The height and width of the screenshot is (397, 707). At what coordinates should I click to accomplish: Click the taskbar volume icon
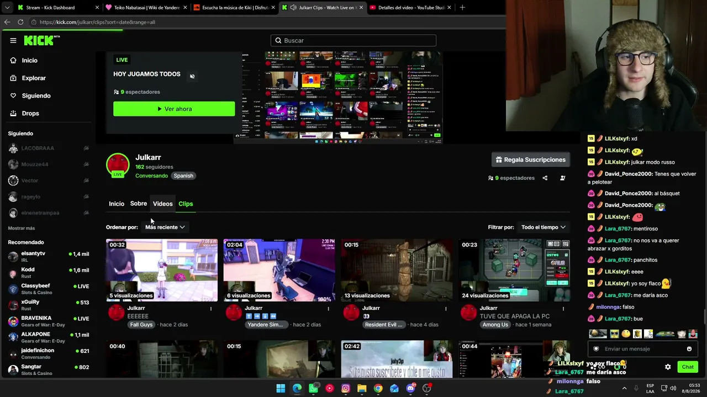tap(673, 388)
